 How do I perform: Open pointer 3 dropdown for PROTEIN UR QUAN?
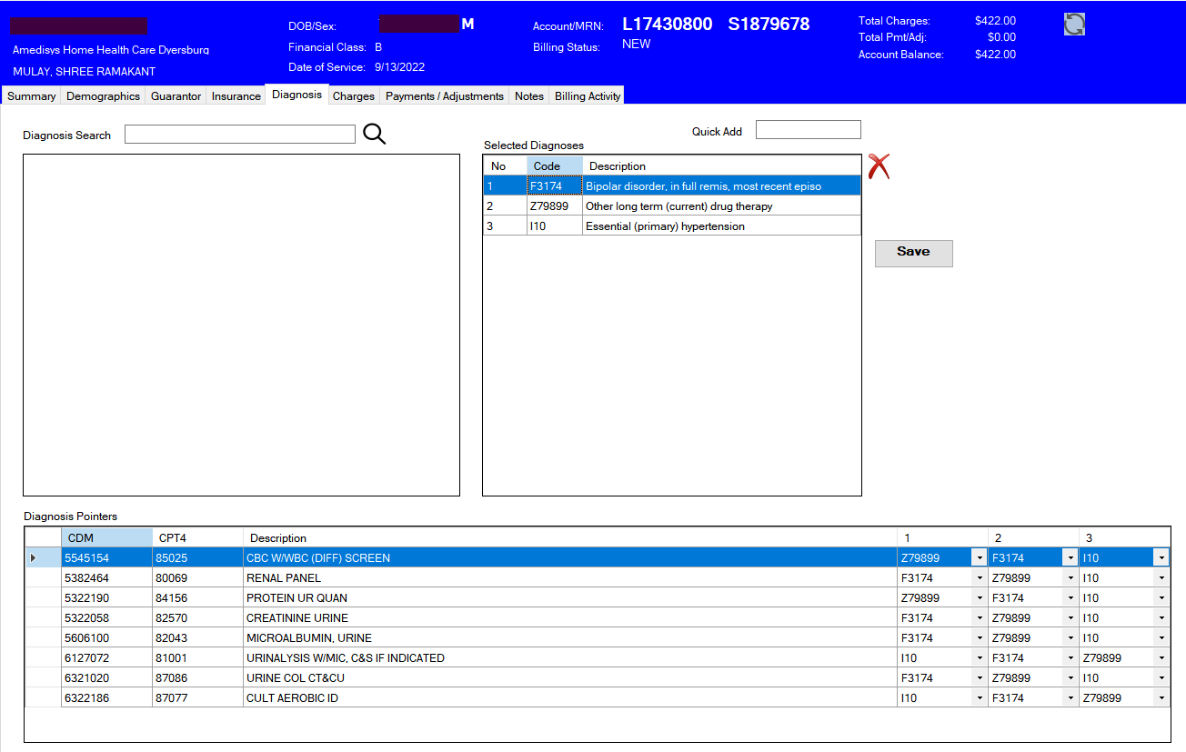1161,598
